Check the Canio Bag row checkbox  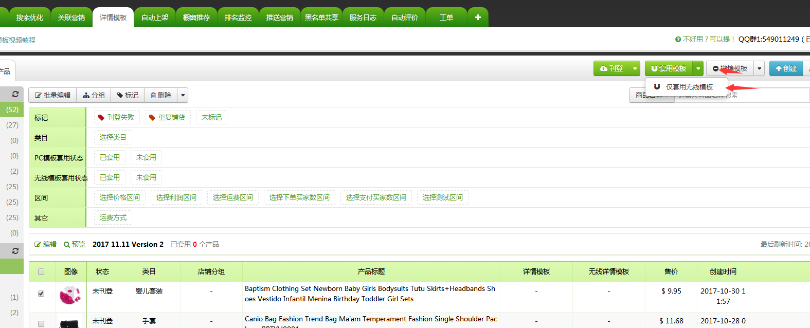point(41,324)
